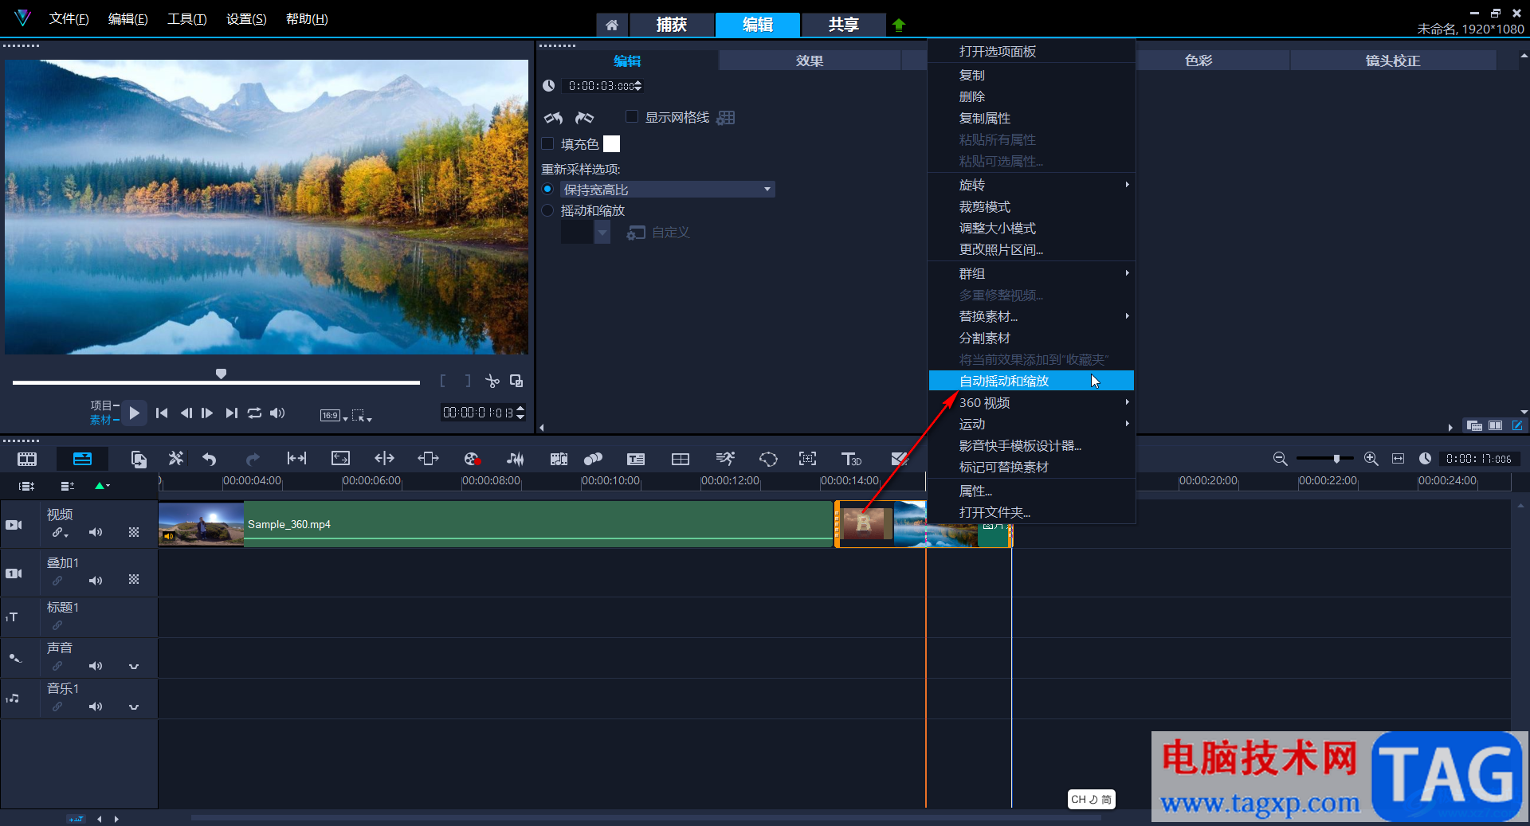Expand the motion submenu
1530x826 pixels.
tap(1032, 424)
